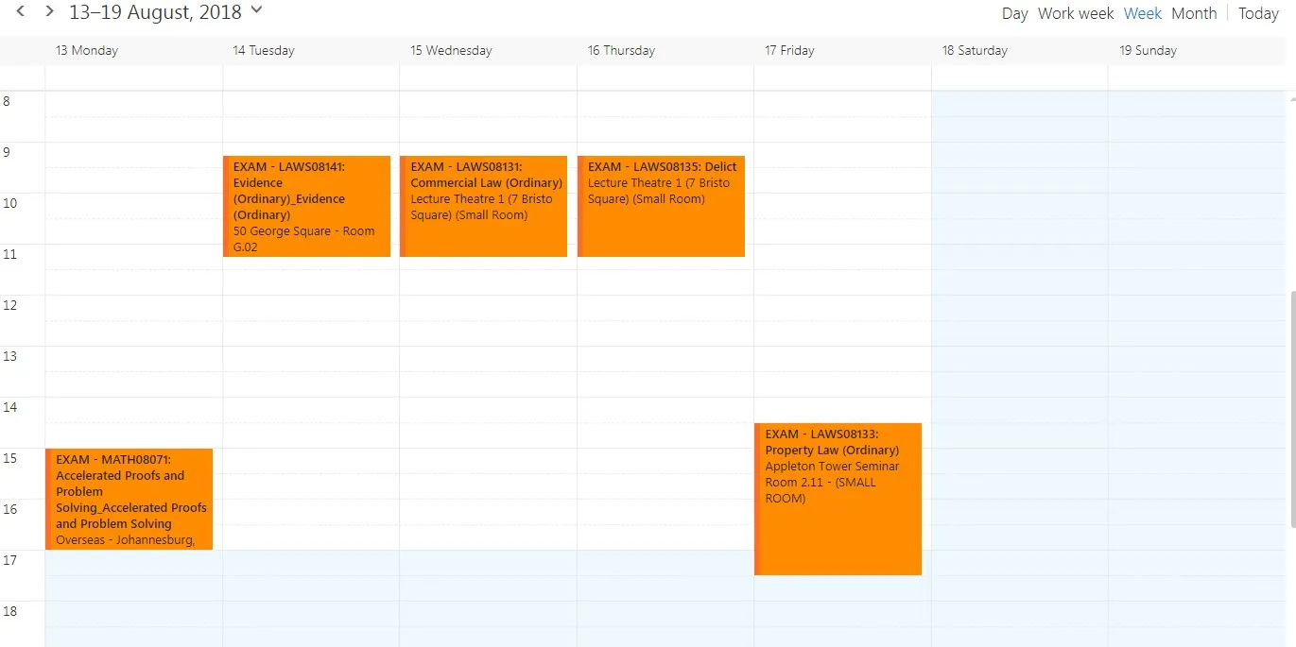The image size is (1296, 647).
Task: Switch to Day view
Action: (1013, 13)
